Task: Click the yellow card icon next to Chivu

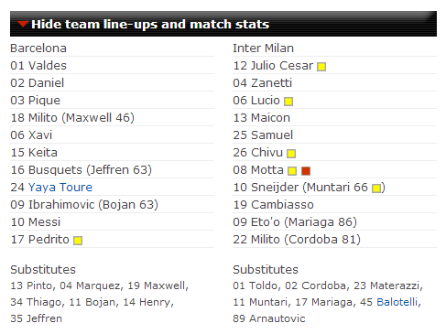Action: click(x=291, y=154)
